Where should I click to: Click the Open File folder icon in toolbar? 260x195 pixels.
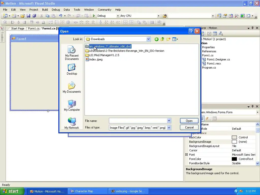click(x=23, y=16)
